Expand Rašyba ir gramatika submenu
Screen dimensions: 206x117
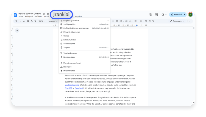coord(85,21)
